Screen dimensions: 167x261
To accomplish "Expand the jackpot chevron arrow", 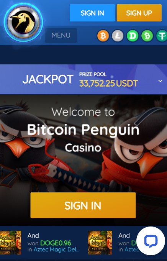I will pyautogui.click(x=160, y=81).
